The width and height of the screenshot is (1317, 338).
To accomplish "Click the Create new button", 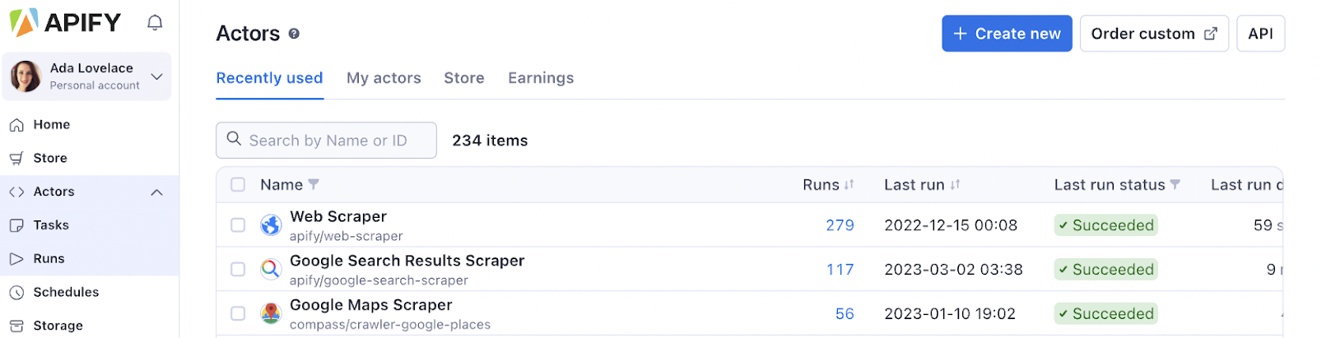I will [x=1007, y=34].
